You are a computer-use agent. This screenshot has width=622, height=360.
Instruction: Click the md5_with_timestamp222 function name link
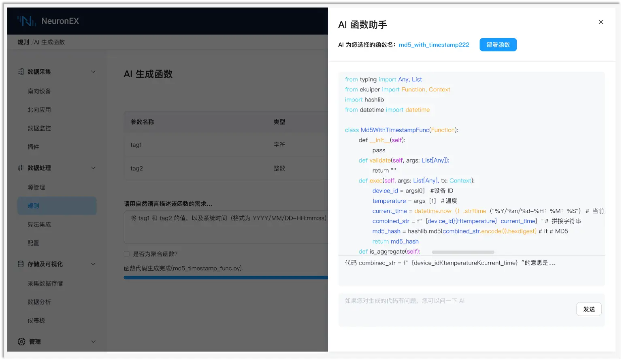pos(434,44)
